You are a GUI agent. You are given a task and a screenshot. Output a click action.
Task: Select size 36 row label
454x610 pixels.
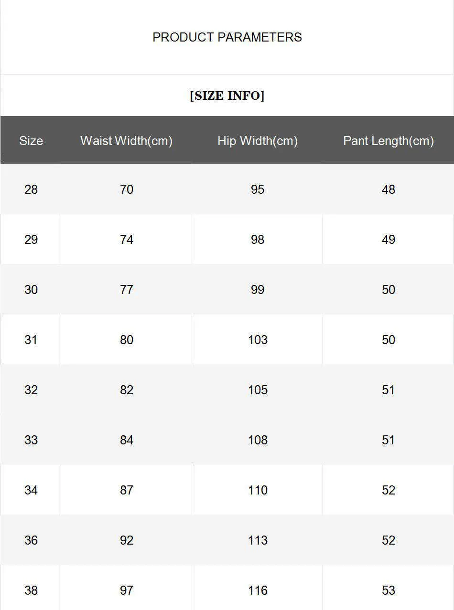coord(31,540)
